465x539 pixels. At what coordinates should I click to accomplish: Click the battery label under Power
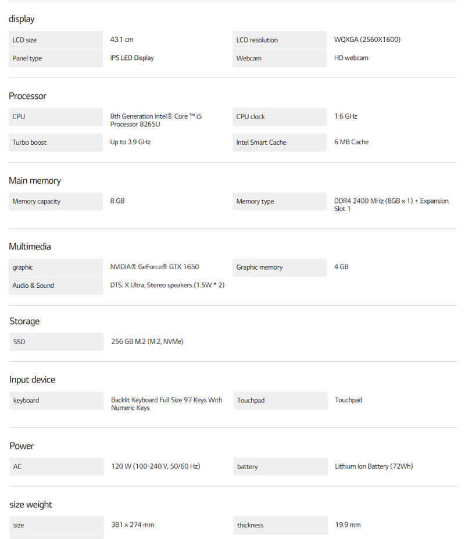[x=247, y=467]
